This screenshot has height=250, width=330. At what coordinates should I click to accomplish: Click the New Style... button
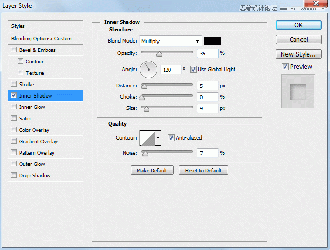point(298,54)
